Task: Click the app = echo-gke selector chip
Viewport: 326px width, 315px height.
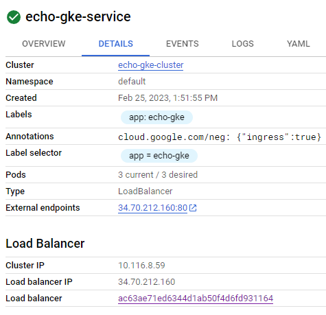Action: pyautogui.click(x=159, y=156)
